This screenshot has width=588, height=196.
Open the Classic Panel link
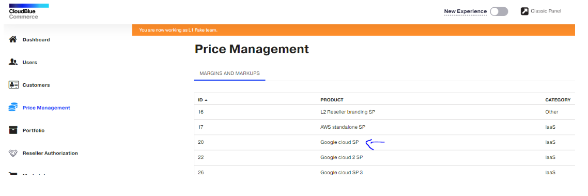[546, 11]
